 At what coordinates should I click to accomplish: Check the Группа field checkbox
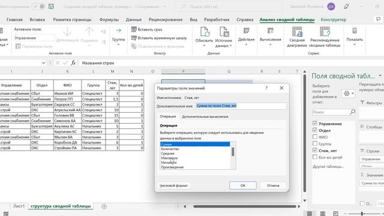[315, 143]
